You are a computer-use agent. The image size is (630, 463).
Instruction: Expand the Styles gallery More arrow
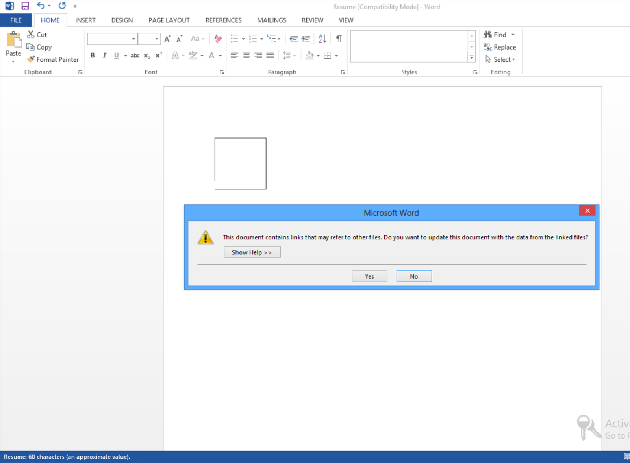click(x=471, y=57)
